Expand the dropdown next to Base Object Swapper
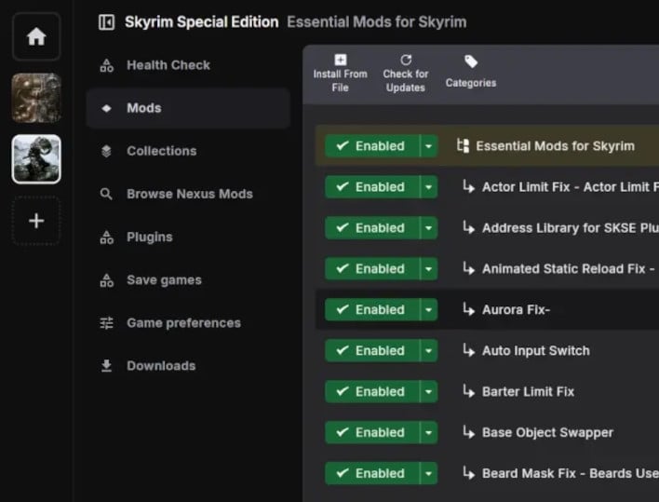This screenshot has width=659, height=502. coord(429,433)
